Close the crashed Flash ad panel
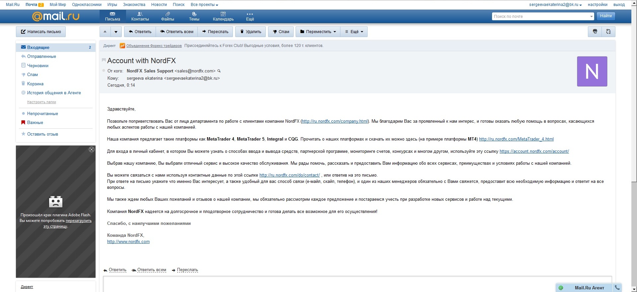This screenshot has width=637, height=292. (x=92, y=149)
